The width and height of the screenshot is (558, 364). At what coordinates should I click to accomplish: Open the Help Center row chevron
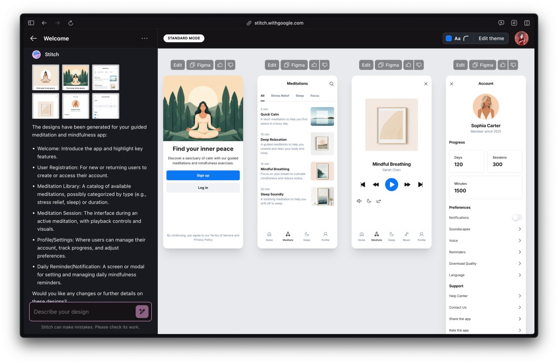click(x=520, y=296)
